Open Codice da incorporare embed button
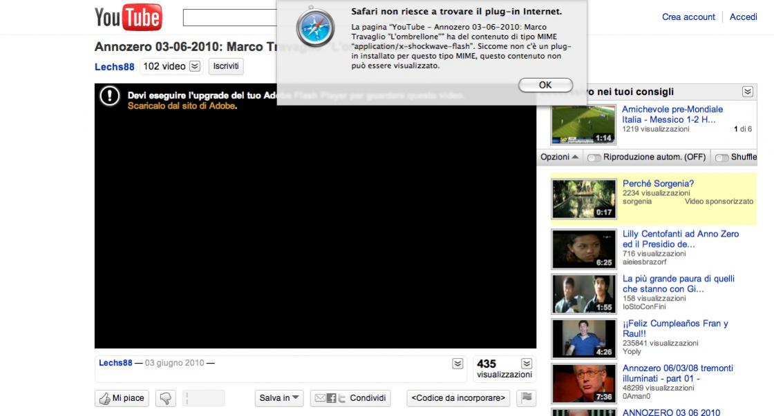This screenshot has width=774, height=416. 458,398
